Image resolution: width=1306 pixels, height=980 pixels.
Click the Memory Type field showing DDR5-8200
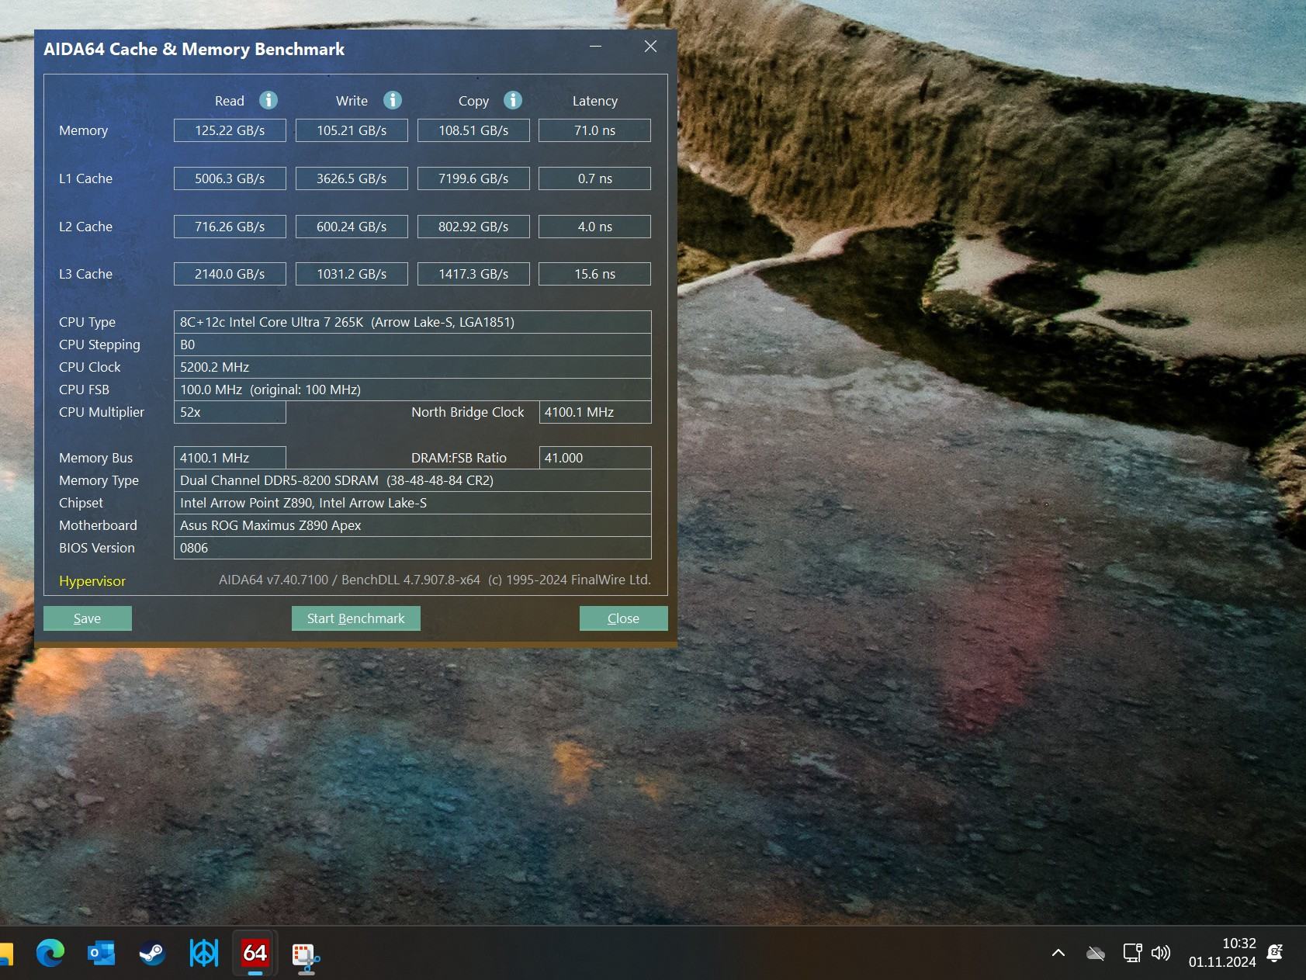(413, 480)
